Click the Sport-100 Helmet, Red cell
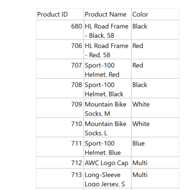The width and height of the screenshot is (191, 190). point(108,69)
